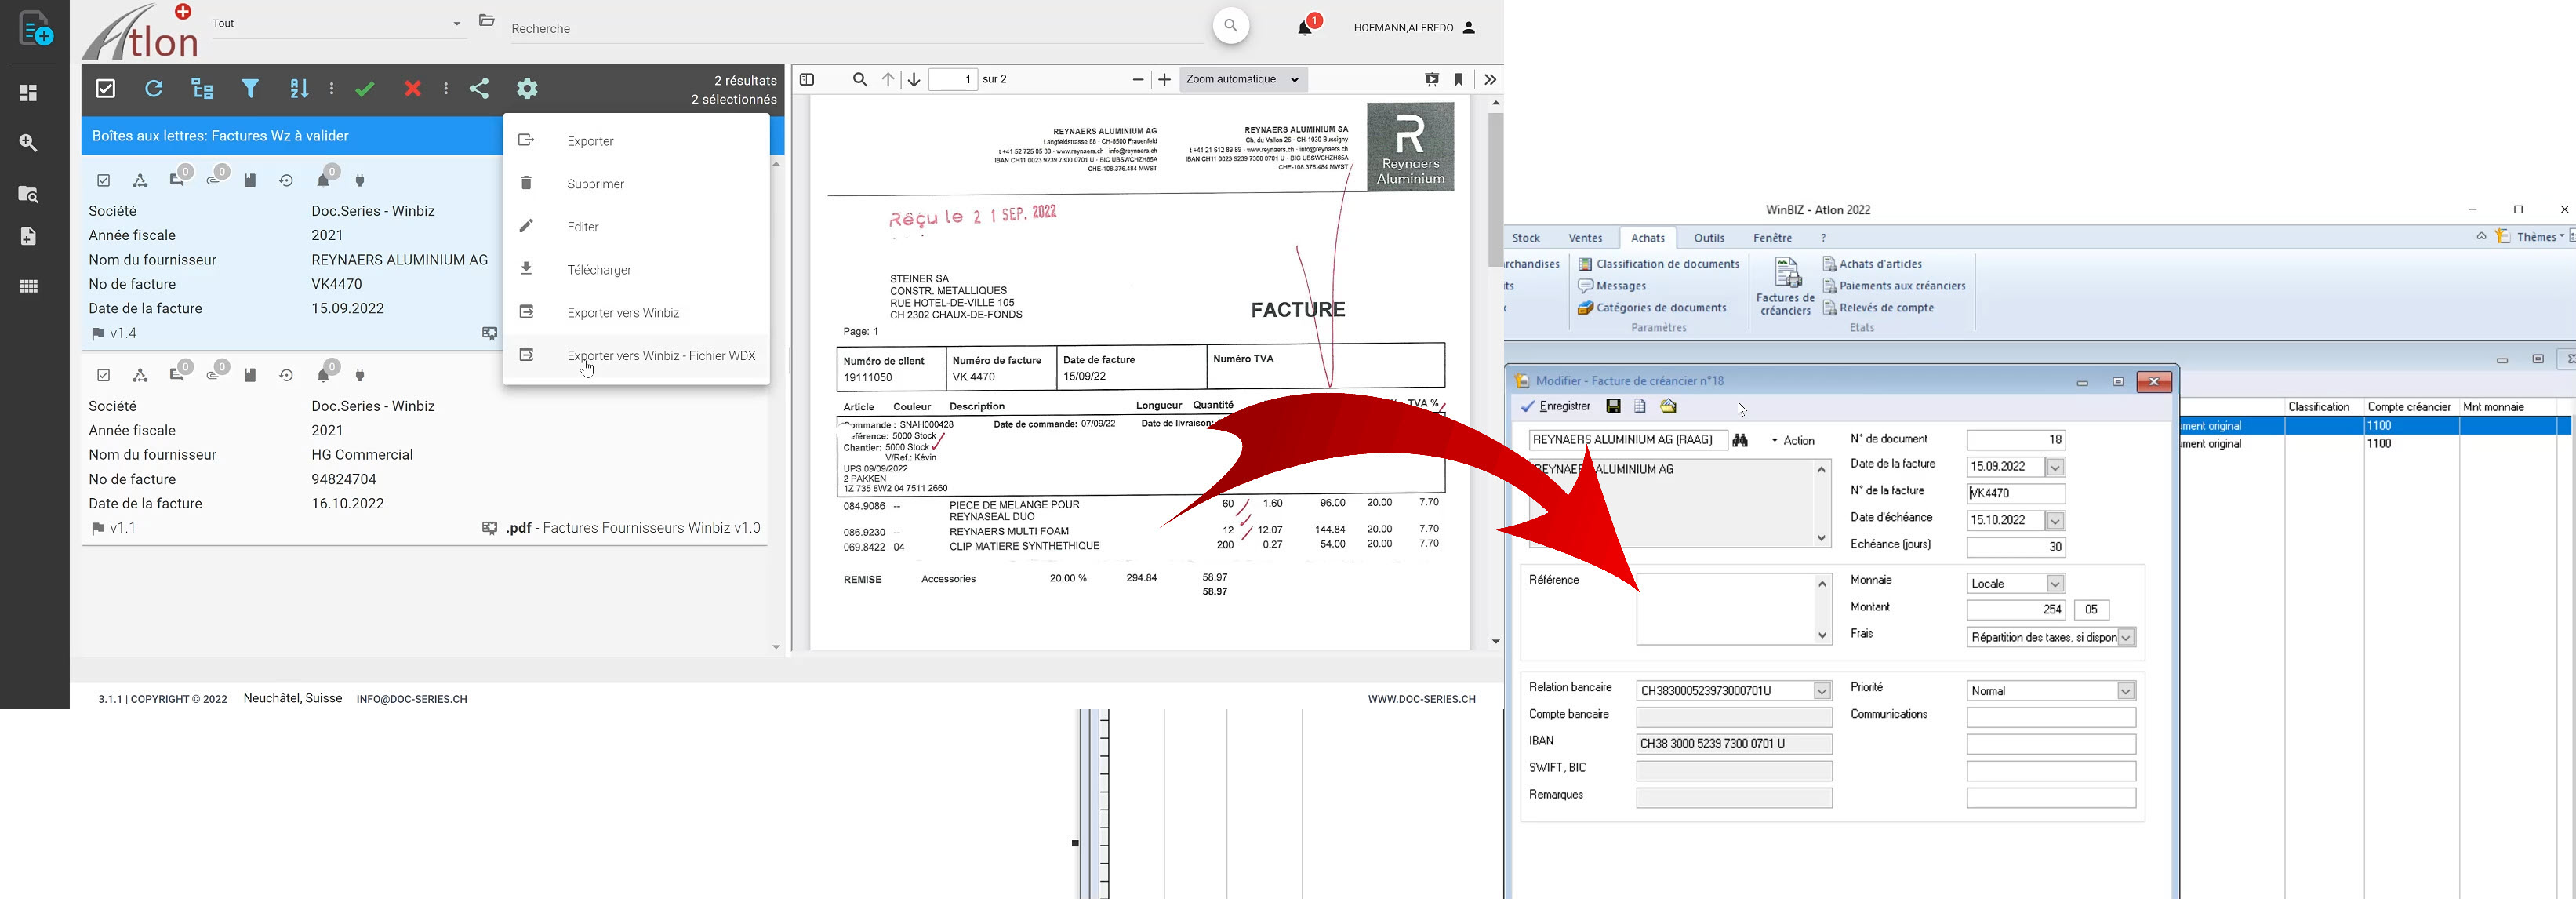Click the sort/order icon in toolbar
This screenshot has height=899, width=2576.
tap(300, 87)
